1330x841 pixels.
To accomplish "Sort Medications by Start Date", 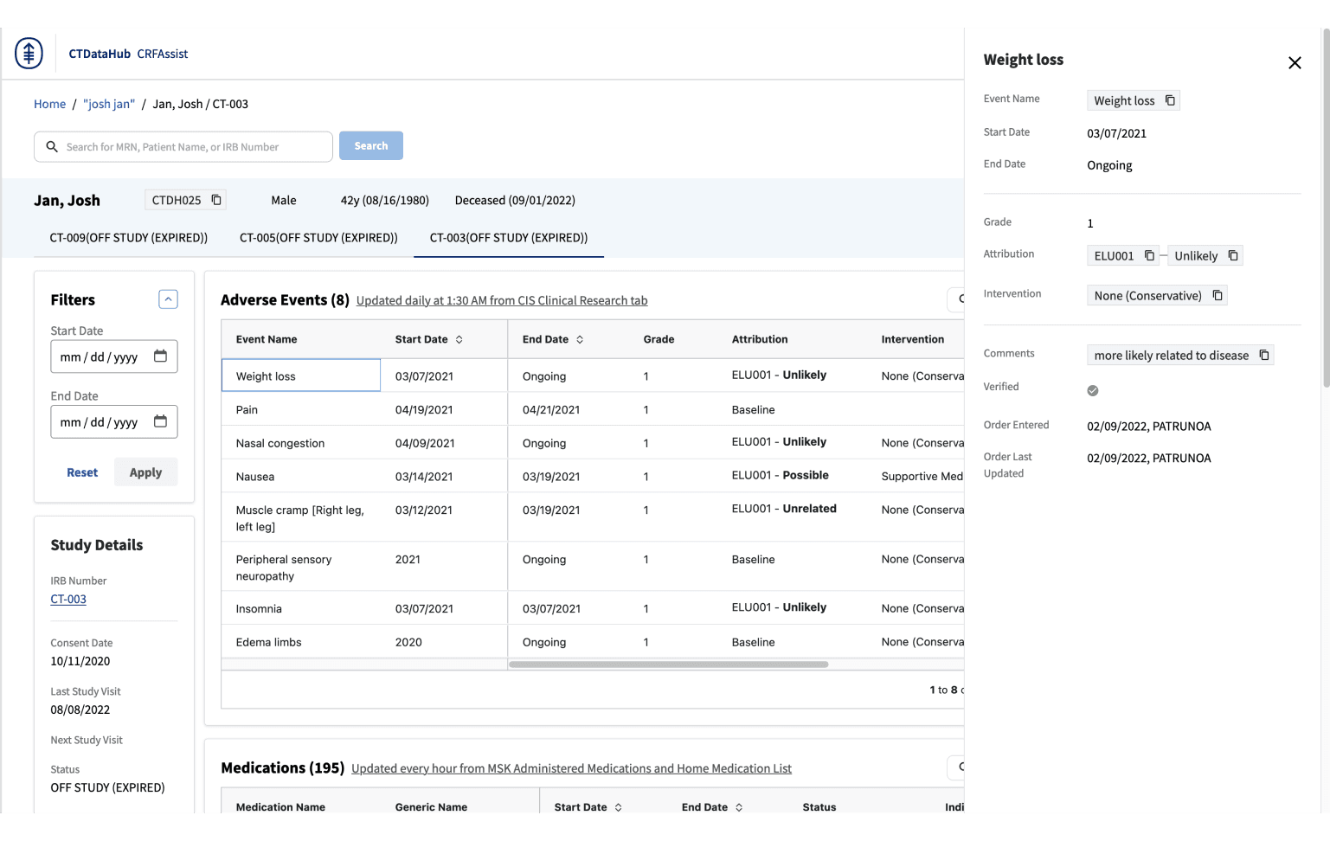I will tap(618, 807).
